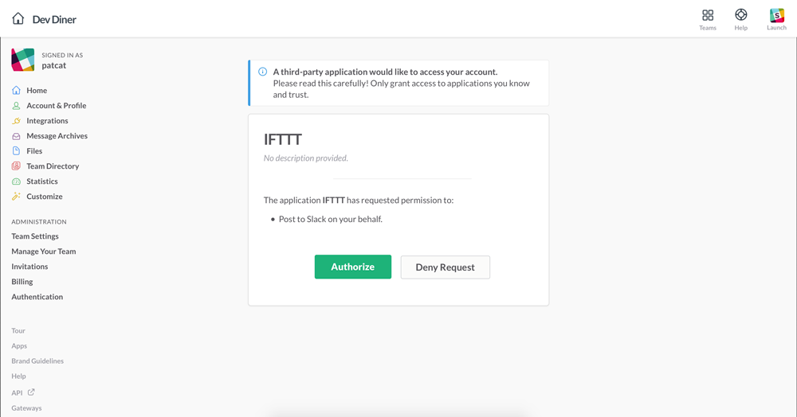797x417 pixels.
Task: Authorize the IFTTT application
Action: 352,267
